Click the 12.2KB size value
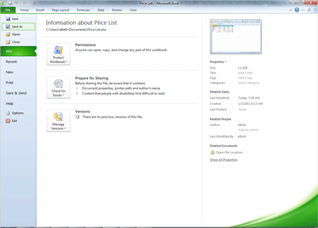This screenshot has height=228, width=318. pos(243,68)
